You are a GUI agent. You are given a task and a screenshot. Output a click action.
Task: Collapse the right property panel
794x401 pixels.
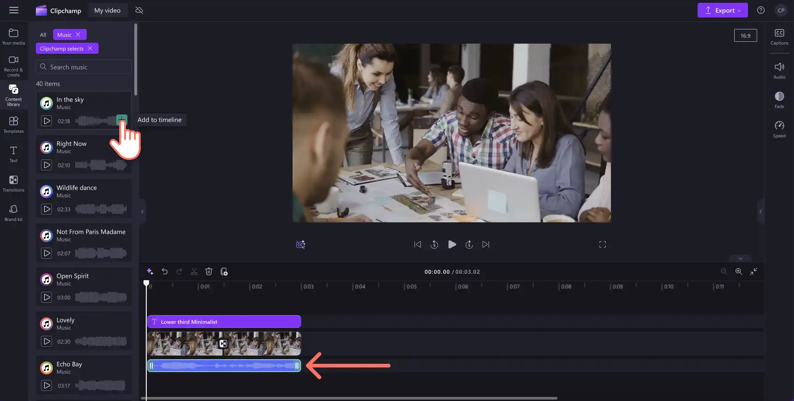tap(761, 211)
